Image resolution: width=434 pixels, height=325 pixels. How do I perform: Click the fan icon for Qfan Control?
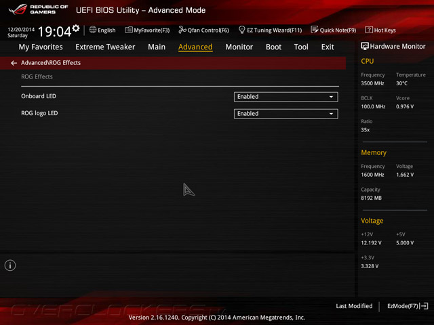(182, 30)
